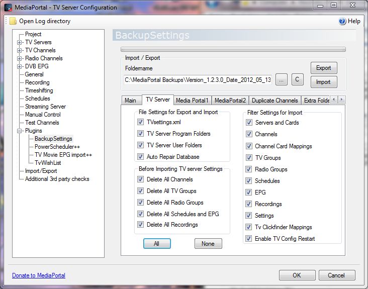The width and height of the screenshot is (368, 289).
Task: Disable Auto Repair Database option
Action: click(140, 156)
